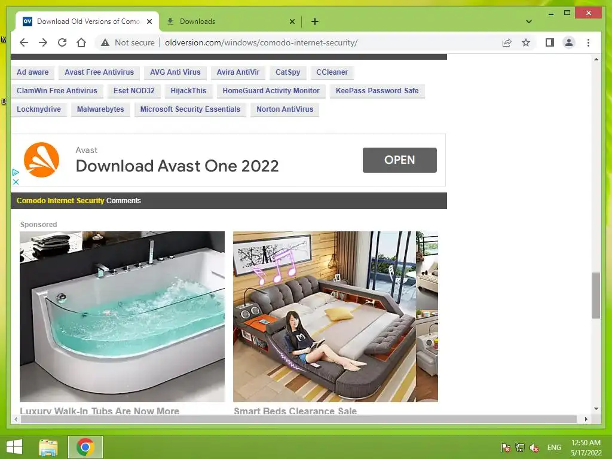
Task: Click the horizontal scrollbar right arrow
Action: pyautogui.click(x=586, y=419)
